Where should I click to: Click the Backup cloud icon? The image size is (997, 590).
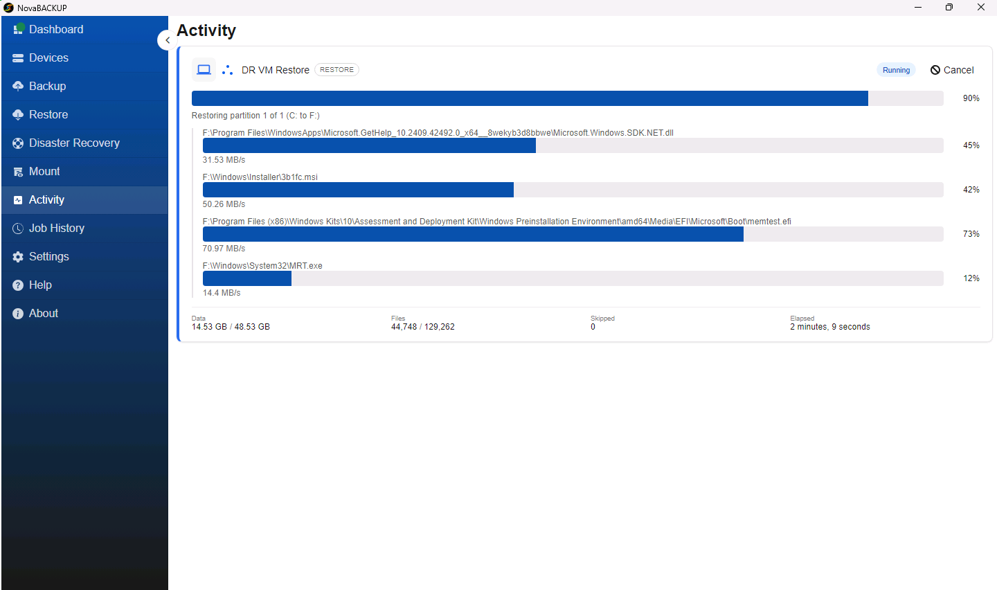tap(18, 87)
